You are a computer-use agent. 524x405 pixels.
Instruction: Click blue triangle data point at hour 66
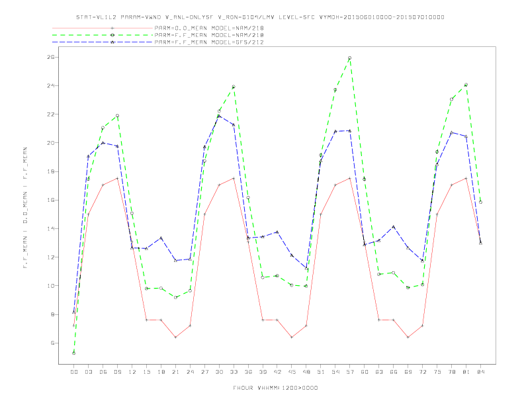click(394, 227)
